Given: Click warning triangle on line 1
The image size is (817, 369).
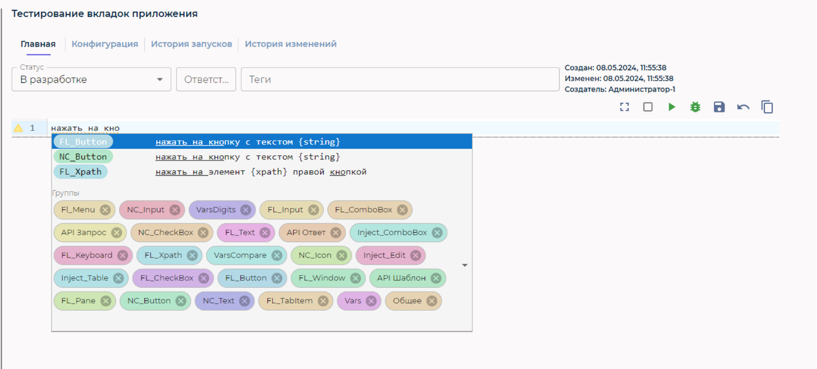Looking at the screenshot, I should pyautogui.click(x=18, y=128).
